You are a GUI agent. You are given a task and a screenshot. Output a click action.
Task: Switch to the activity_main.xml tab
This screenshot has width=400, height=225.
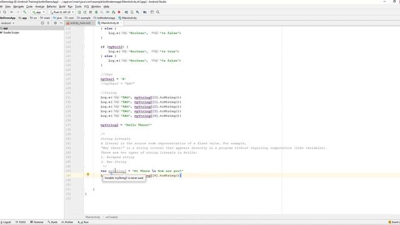click(81, 23)
